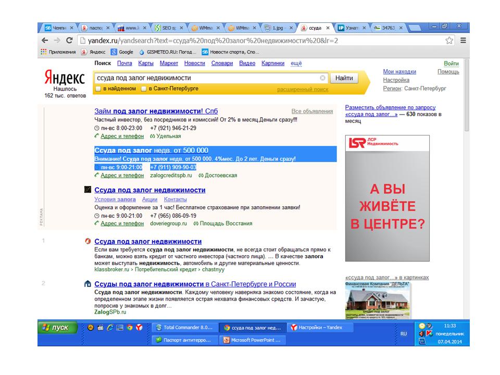Image resolution: width=500 pixels, height=375 pixels.
Task: Open the Карты service link
Action: pyautogui.click(x=146, y=63)
